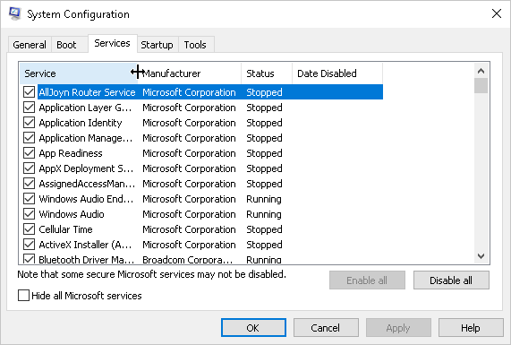Click the Disable all button
Screen dimensions: 511x345
pos(451,280)
